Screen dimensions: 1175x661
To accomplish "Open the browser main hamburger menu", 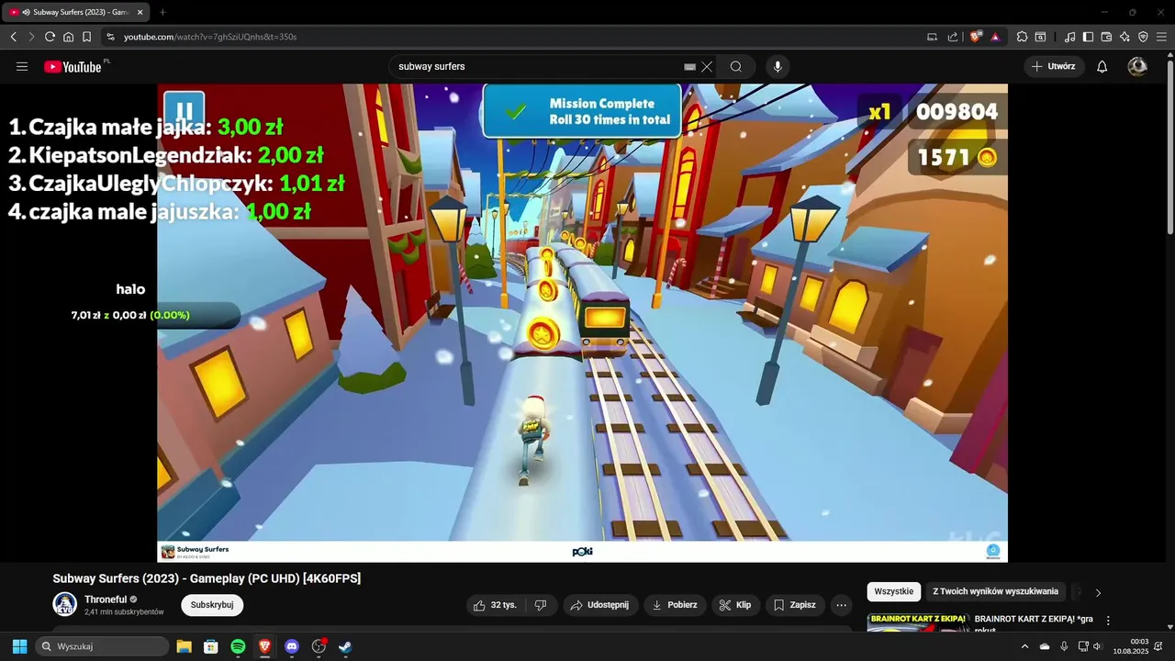I will click(1161, 37).
